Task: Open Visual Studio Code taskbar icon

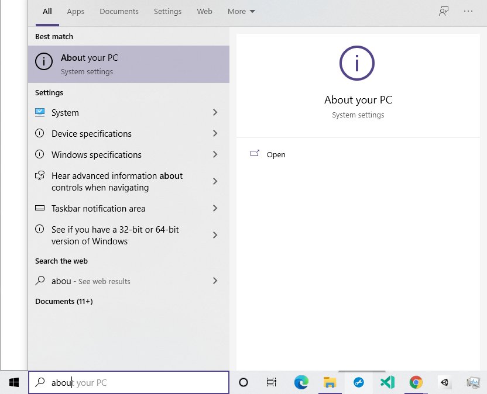Action: 387,382
